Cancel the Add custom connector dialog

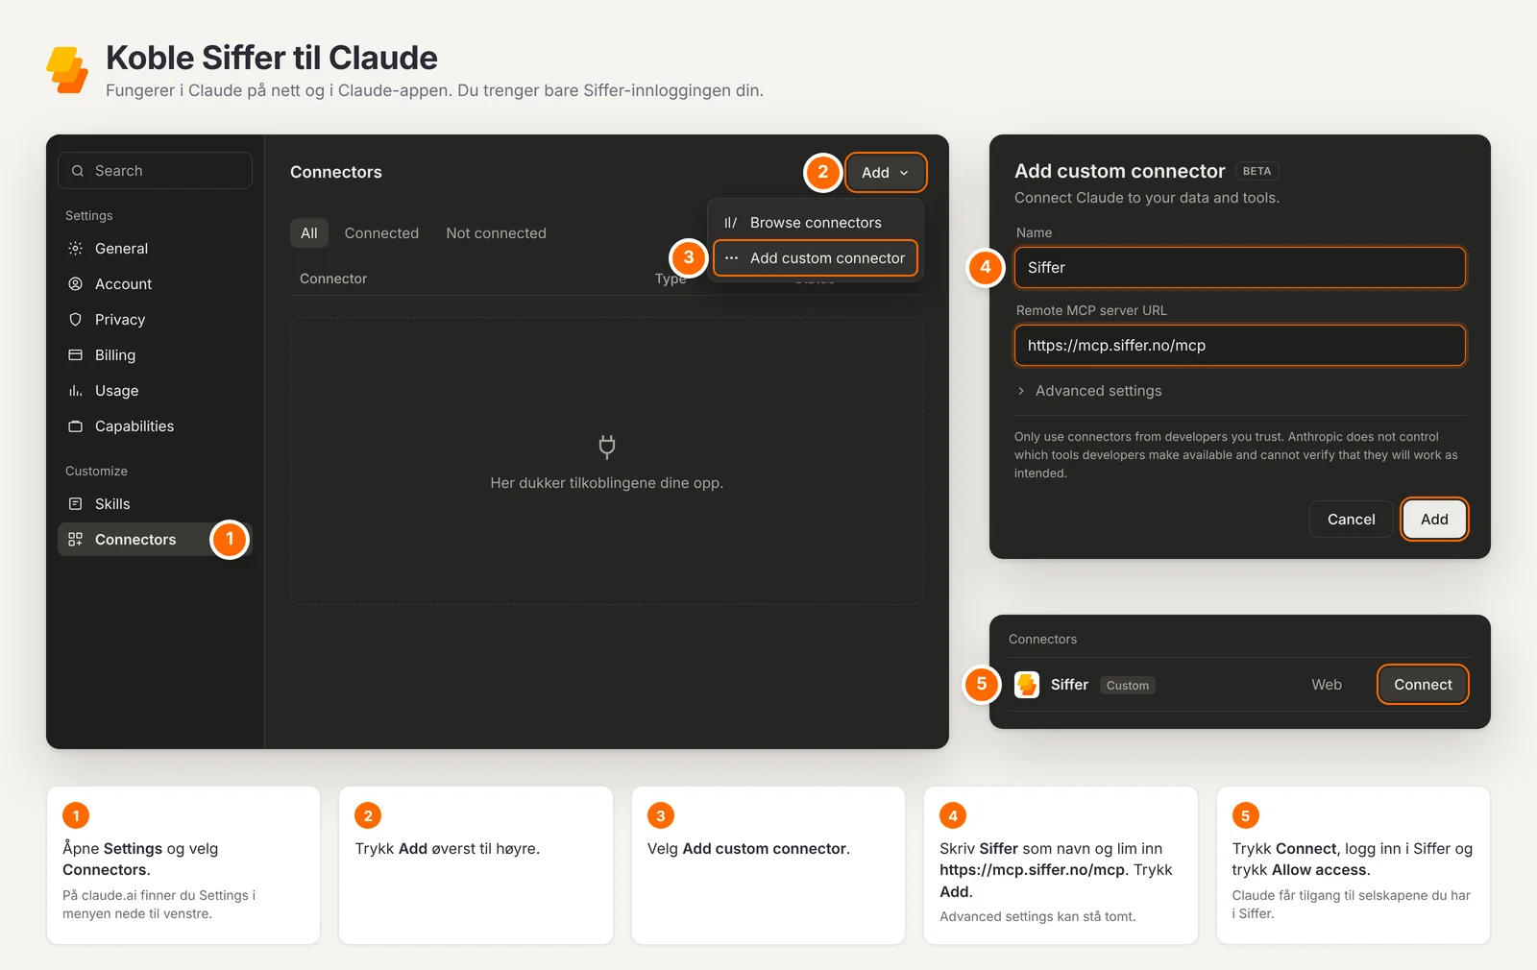[x=1351, y=520]
